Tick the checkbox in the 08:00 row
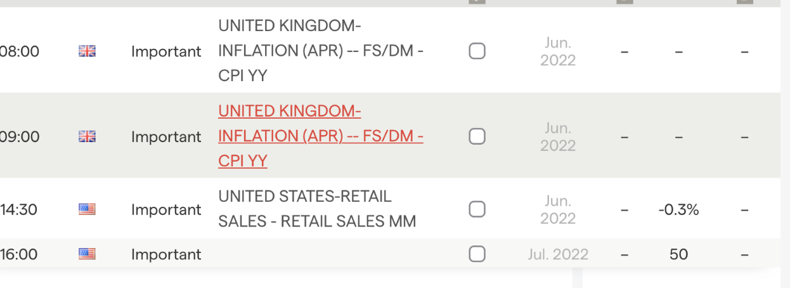Image resolution: width=790 pixels, height=288 pixels. (x=477, y=51)
